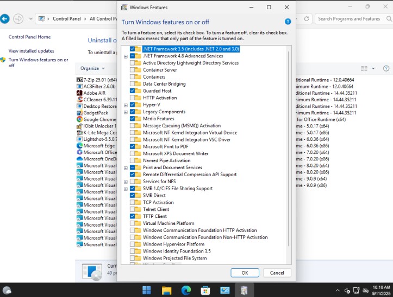Image resolution: width=393 pixels, height=297 pixels.
Task: Open the view options dropdown arrow
Action: [373, 68]
